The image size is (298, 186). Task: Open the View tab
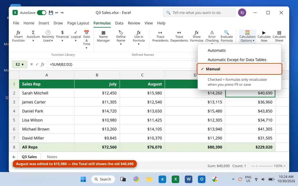[x=149, y=23]
